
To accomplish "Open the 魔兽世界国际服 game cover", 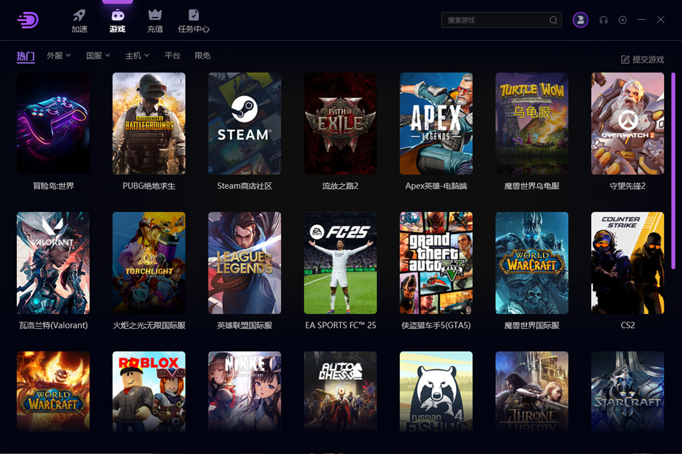I will click(532, 263).
